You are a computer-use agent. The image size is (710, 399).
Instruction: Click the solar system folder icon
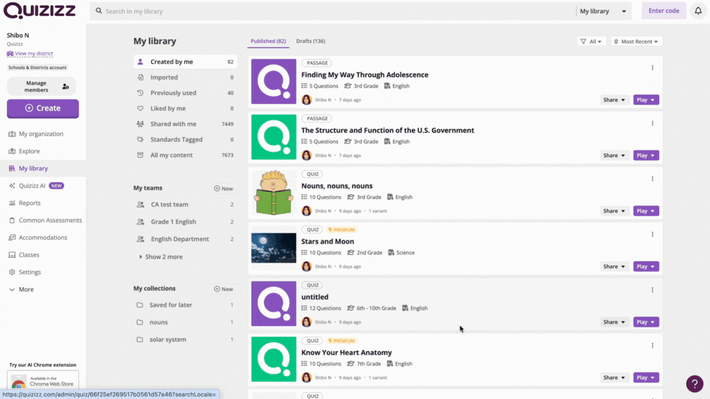coord(140,340)
